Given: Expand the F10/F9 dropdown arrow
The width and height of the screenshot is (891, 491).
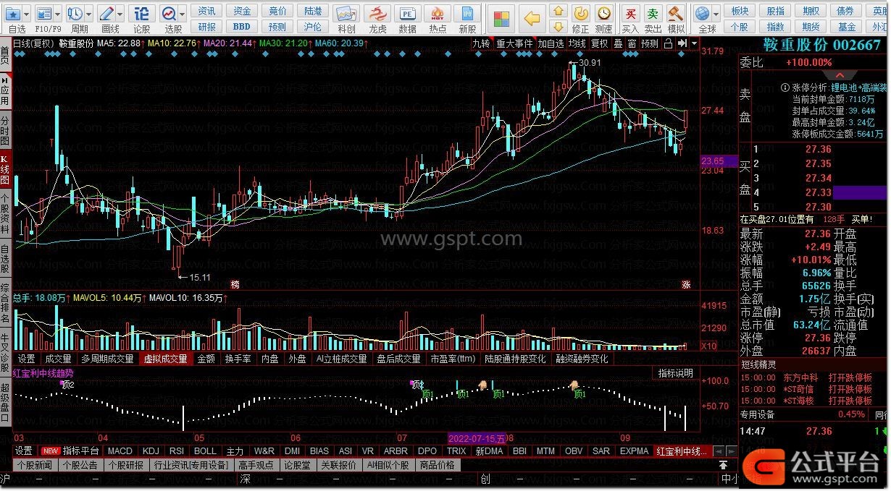Looking at the screenshot, I should 57,13.
